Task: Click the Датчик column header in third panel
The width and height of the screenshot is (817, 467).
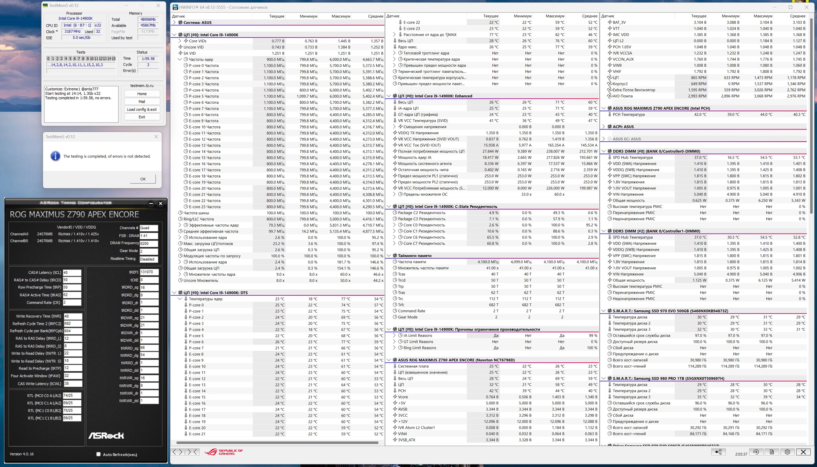Action: [607, 16]
